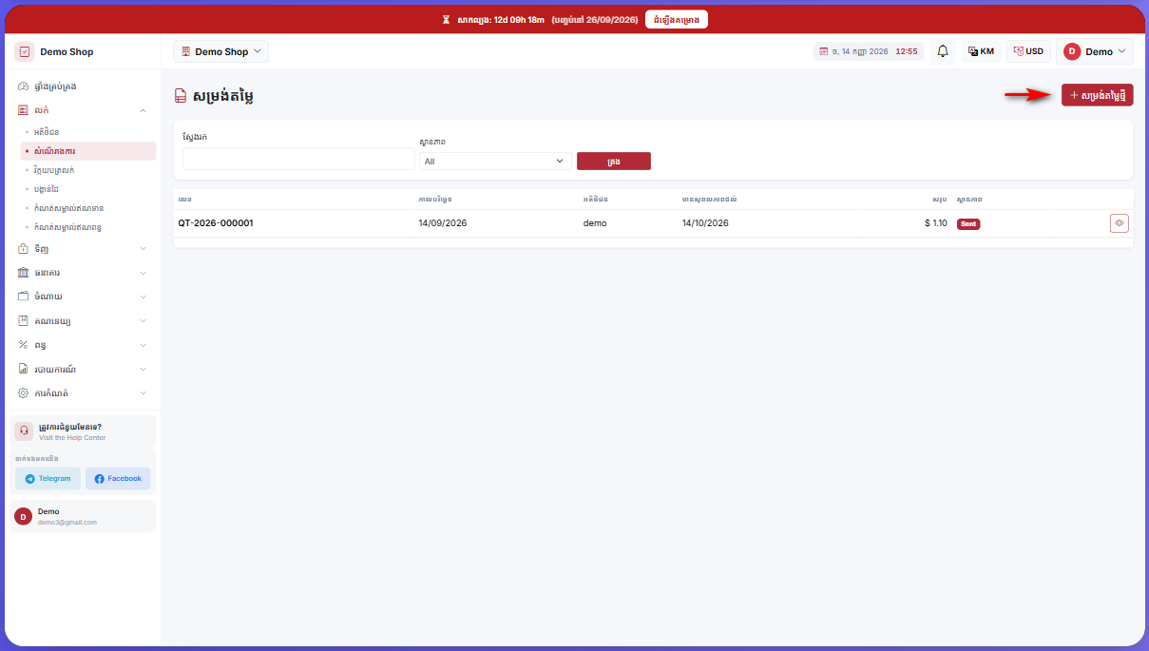Click the Facebook contact button
This screenshot has width=1149, height=651.
pyautogui.click(x=118, y=478)
